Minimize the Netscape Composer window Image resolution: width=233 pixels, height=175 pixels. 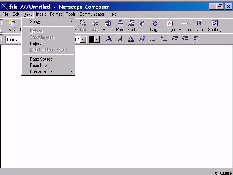(x=212, y=7)
